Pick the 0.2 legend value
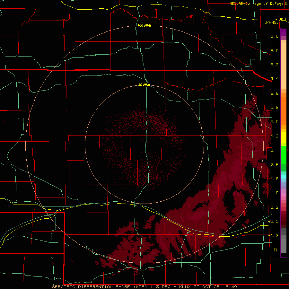Screen dimensions: 289x289 click(x=275, y=207)
